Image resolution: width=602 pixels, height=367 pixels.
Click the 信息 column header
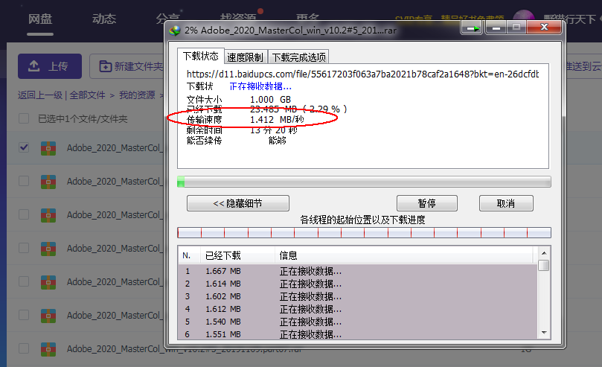pos(404,255)
